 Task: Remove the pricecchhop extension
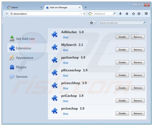tap(138, 88)
